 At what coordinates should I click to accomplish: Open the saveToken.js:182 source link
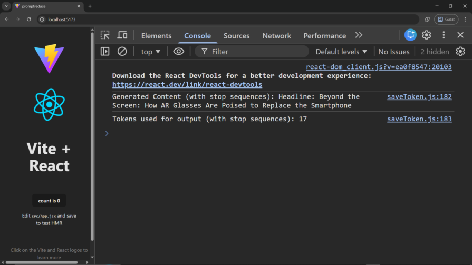419,96
